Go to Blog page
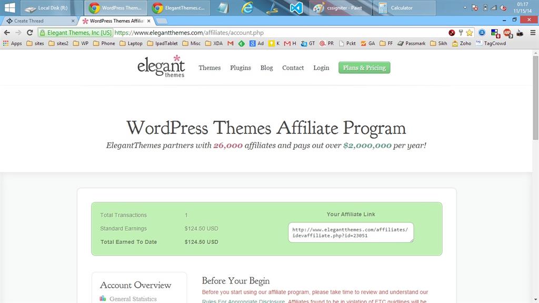 coord(266,68)
